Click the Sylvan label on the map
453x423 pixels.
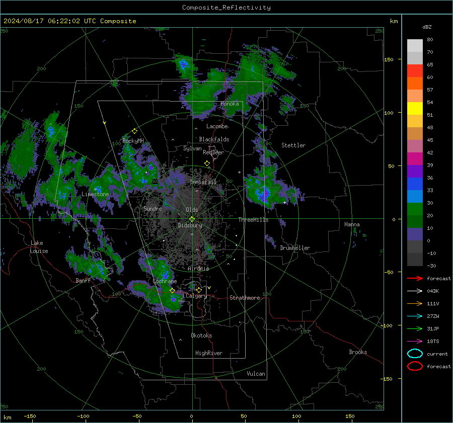[192, 148]
